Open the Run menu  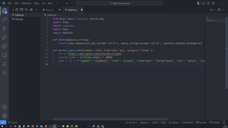coord(50,3)
